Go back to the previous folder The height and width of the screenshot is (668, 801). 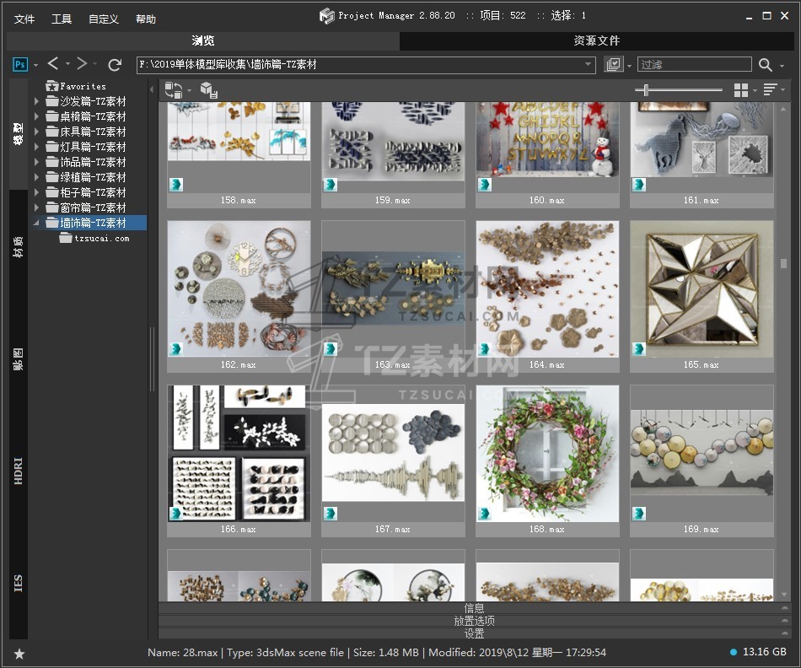pos(53,64)
